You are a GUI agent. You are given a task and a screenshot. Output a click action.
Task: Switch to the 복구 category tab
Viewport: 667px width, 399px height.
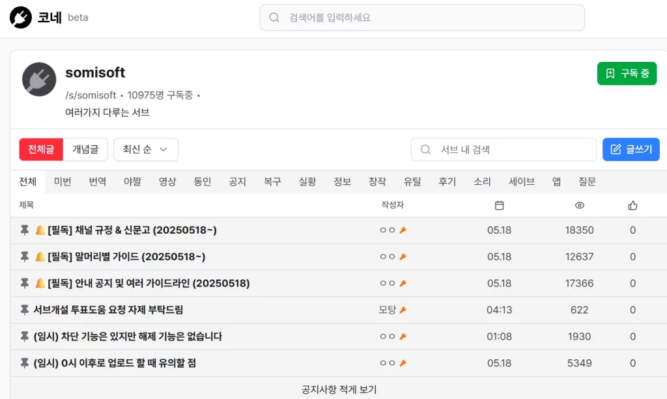[x=272, y=182]
